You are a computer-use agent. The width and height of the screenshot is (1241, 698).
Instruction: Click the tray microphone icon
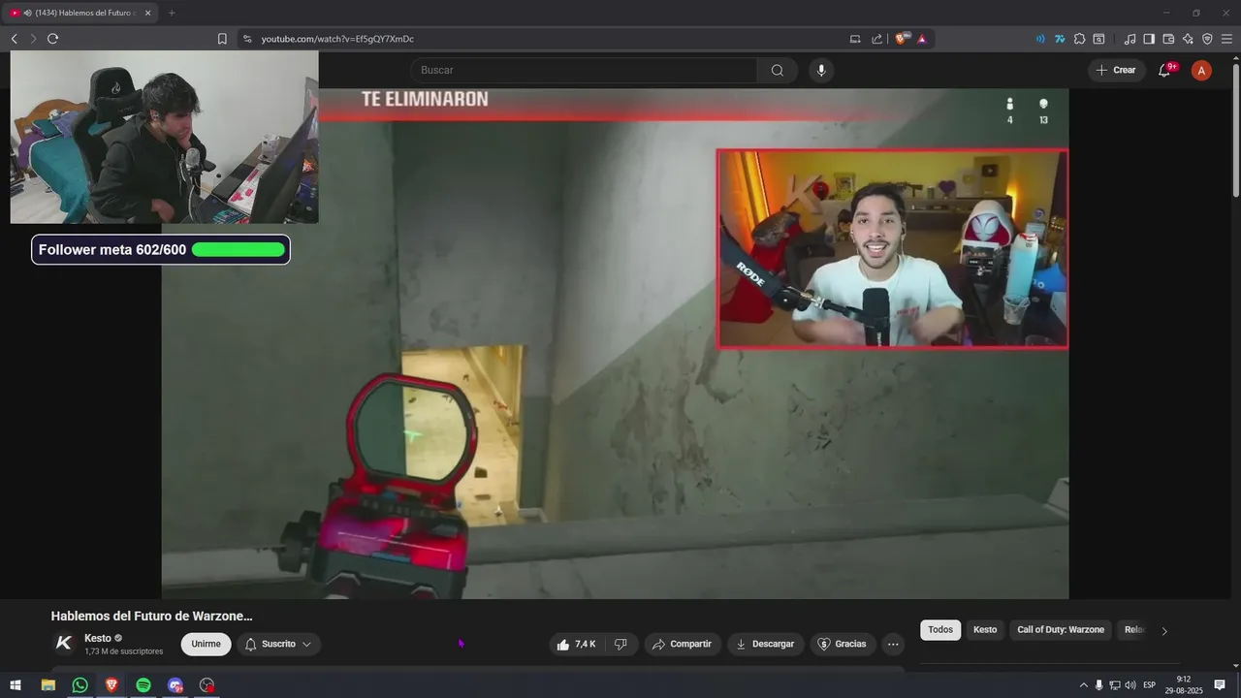(1098, 685)
